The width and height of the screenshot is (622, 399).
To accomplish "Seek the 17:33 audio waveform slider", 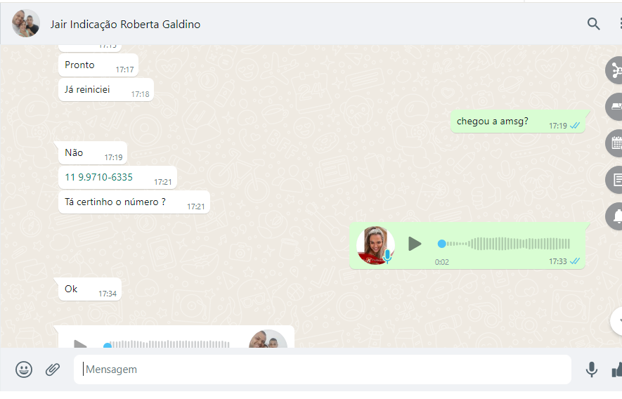I will 503,244.
